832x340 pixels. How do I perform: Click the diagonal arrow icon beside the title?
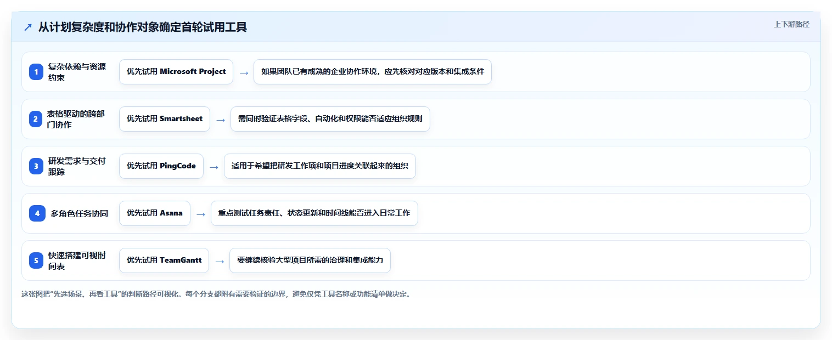click(x=28, y=27)
